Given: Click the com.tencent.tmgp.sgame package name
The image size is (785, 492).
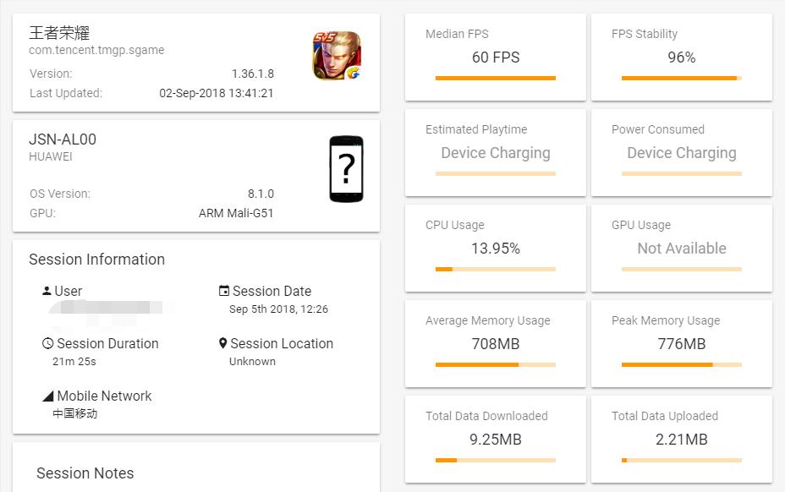Looking at the screenshot, I should (x=96, y=50).
